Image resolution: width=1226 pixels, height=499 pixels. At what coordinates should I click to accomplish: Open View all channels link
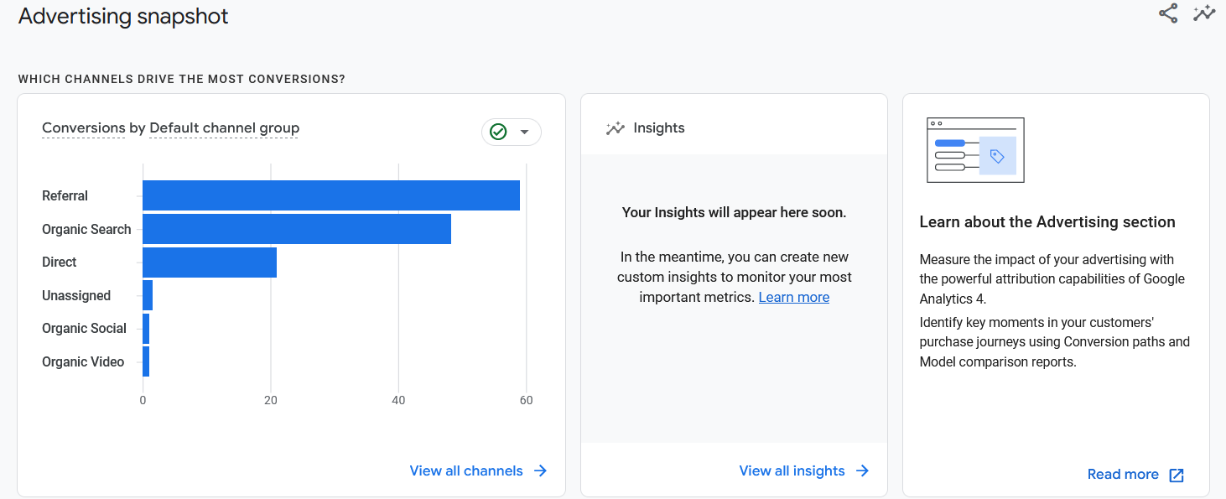click(x=466, y=470)
